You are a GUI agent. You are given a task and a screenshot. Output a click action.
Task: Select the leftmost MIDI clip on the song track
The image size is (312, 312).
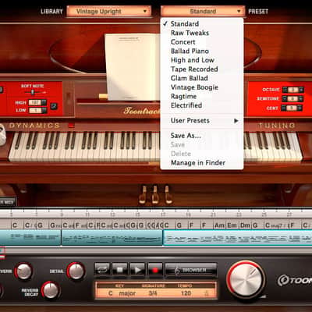[30, 238]
